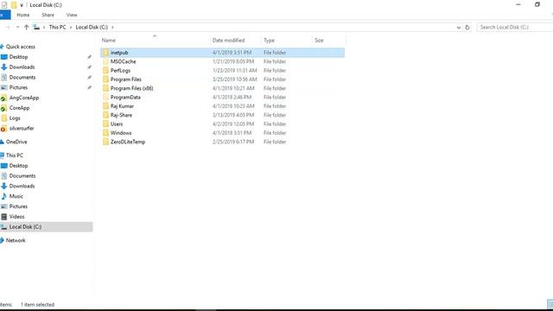Select Network in navigation pane
The image size is (553, 311).
pos(16,240)
